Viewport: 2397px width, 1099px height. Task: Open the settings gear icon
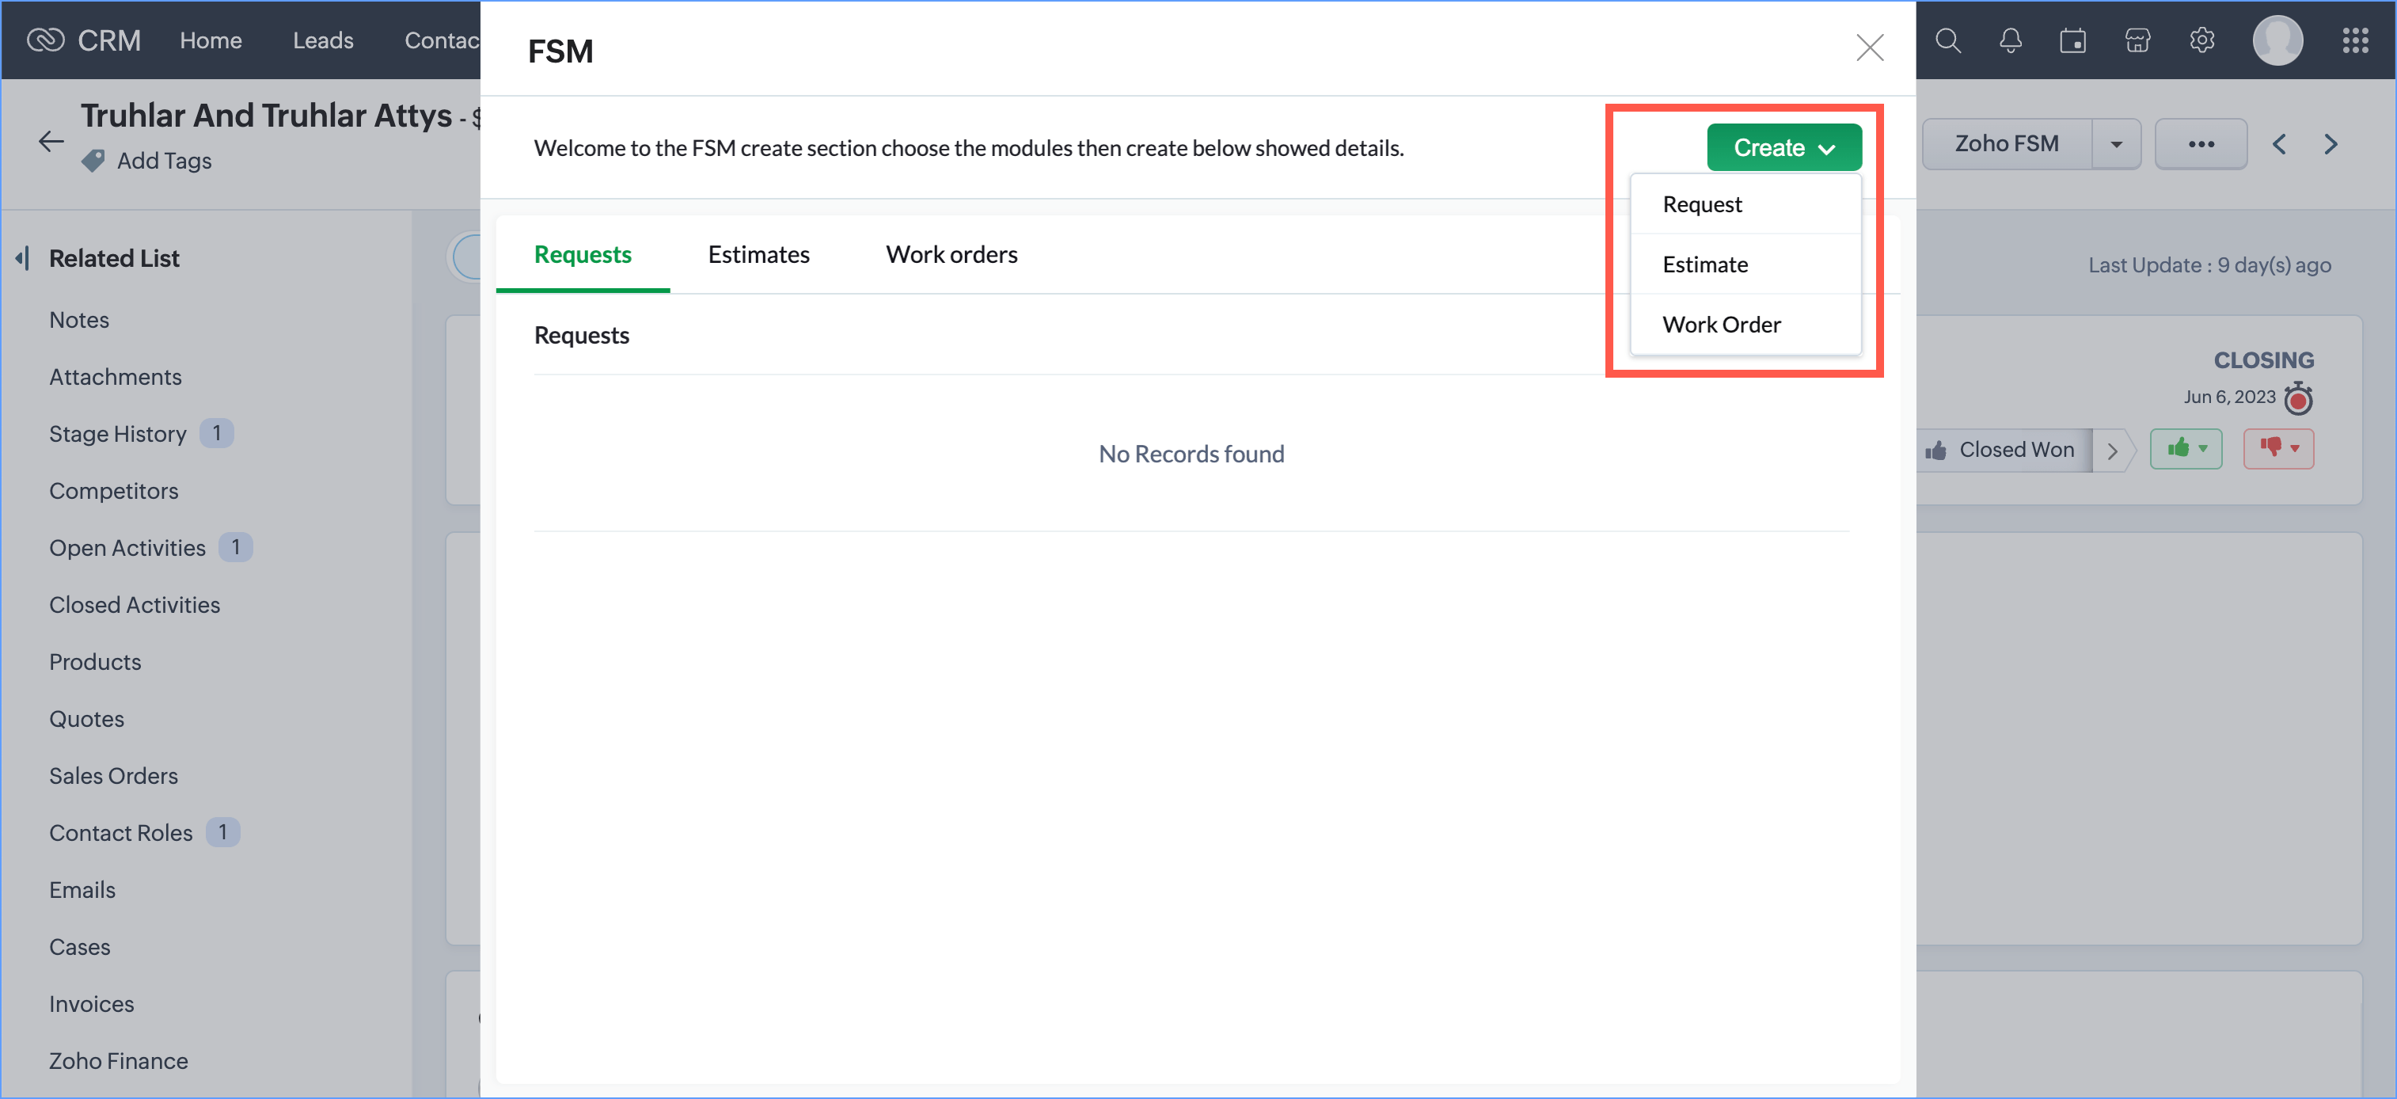click(x=2201, y=40)
